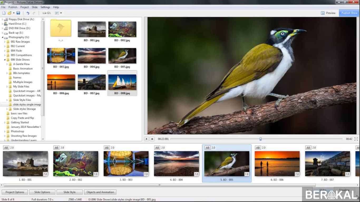Image resolution: width=360 pixels, height=202 pixels.
Task: Click the AB transition icon on slide 3
Action: coord(107,148)
